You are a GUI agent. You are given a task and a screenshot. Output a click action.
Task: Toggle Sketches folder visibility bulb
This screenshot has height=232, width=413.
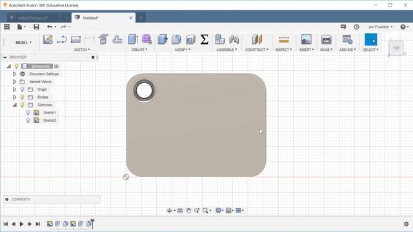23,104
